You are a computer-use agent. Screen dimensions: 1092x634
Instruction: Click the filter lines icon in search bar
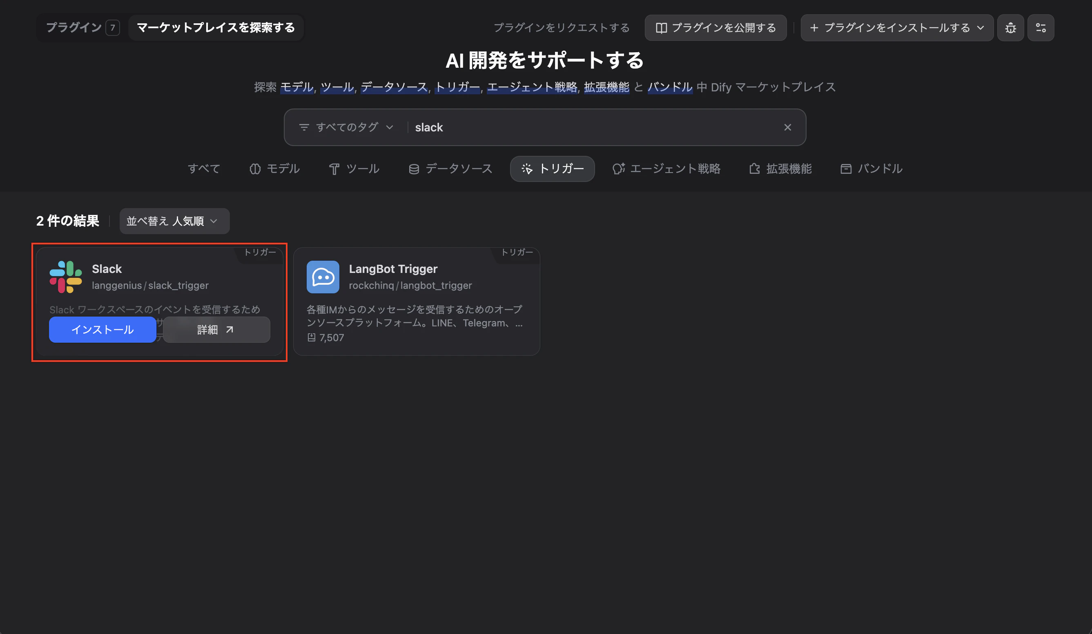click(304, 127)
